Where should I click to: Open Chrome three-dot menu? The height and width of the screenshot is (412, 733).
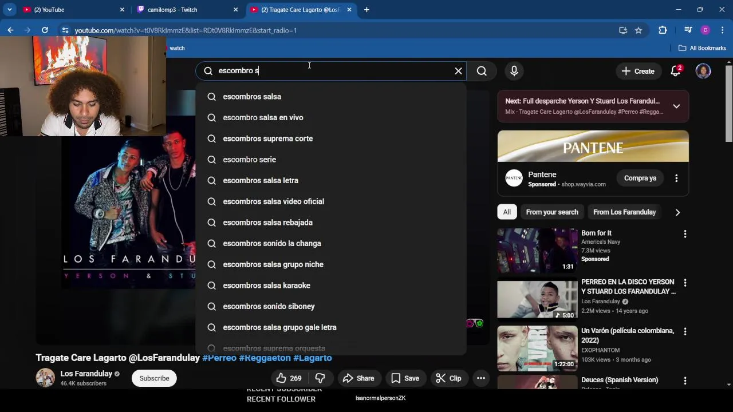pos(723,30)
